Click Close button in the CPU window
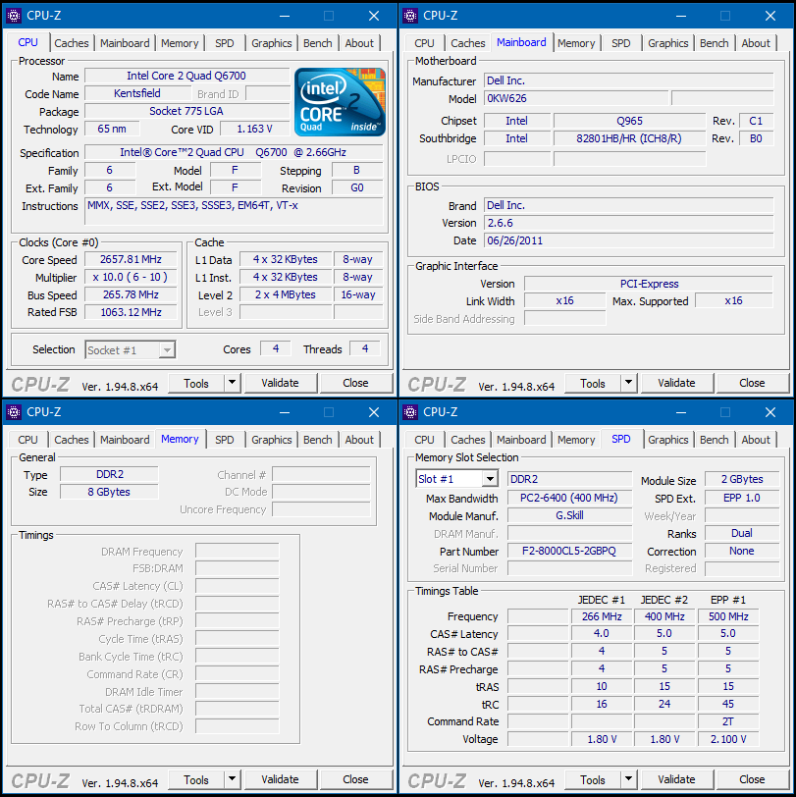796x797 pixels. tap(356, 383)
